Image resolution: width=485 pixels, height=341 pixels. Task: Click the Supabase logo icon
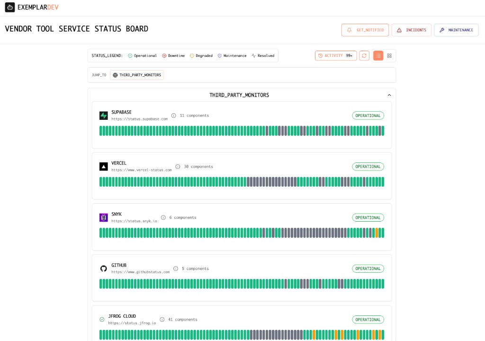click(x=103, y=115)
